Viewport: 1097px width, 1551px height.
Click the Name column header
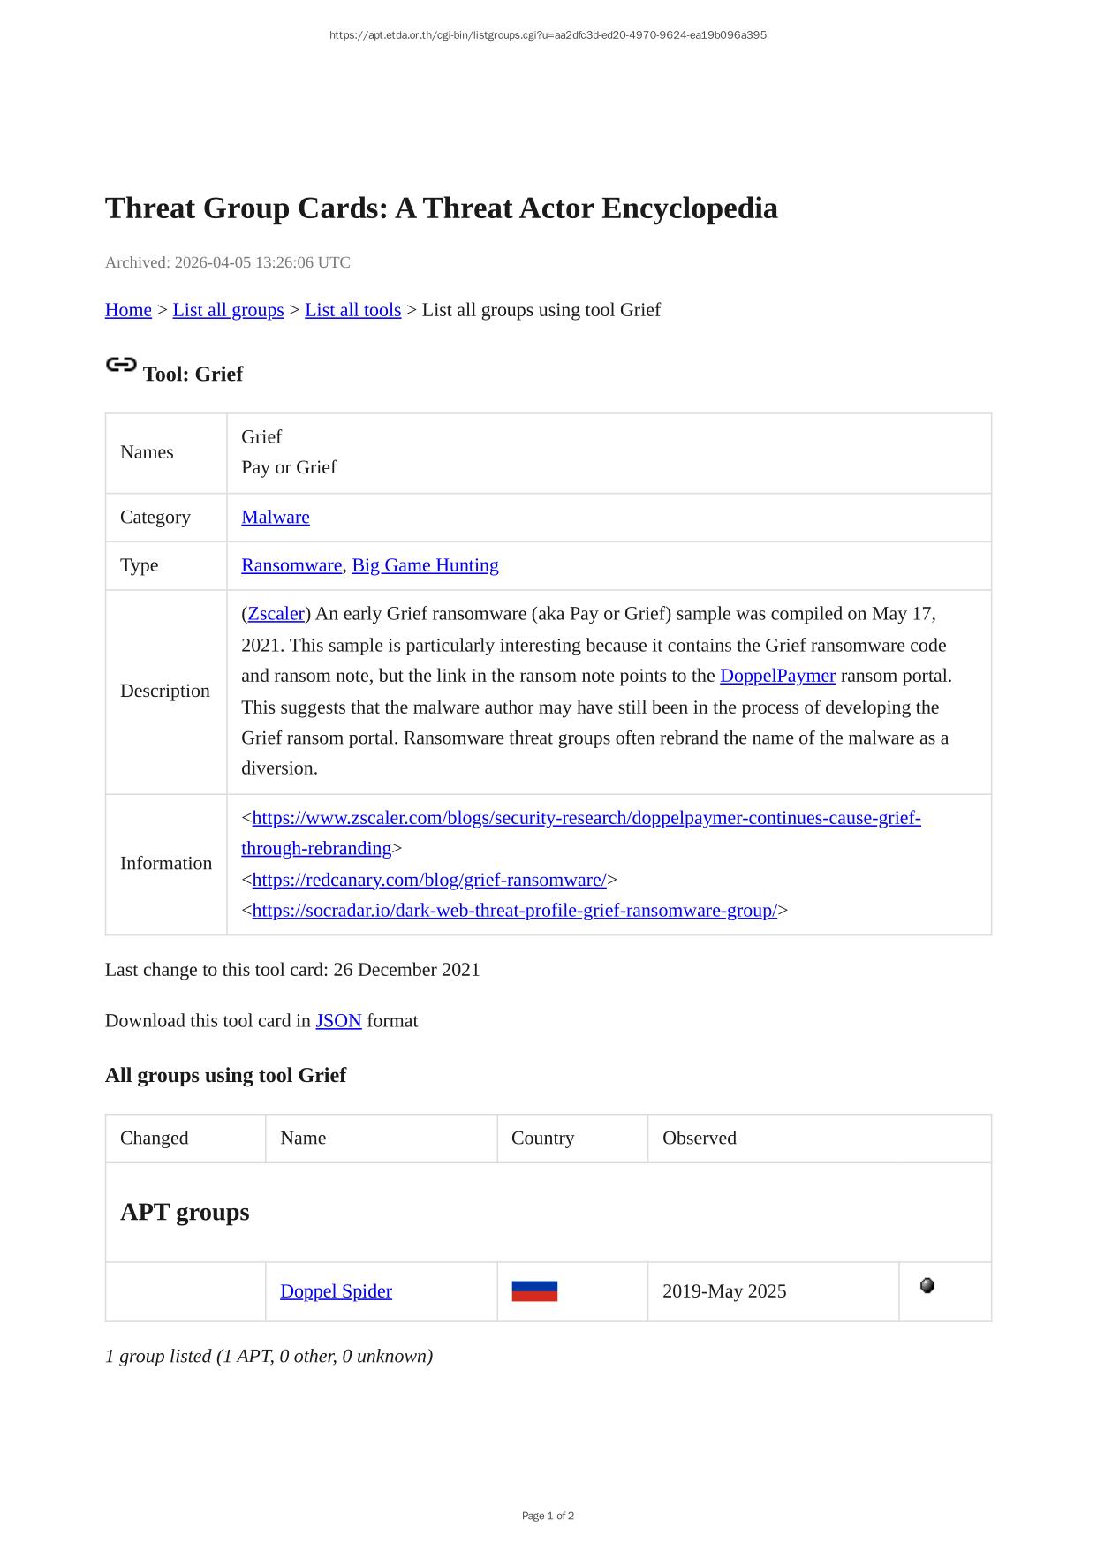tap(303, 1139)
